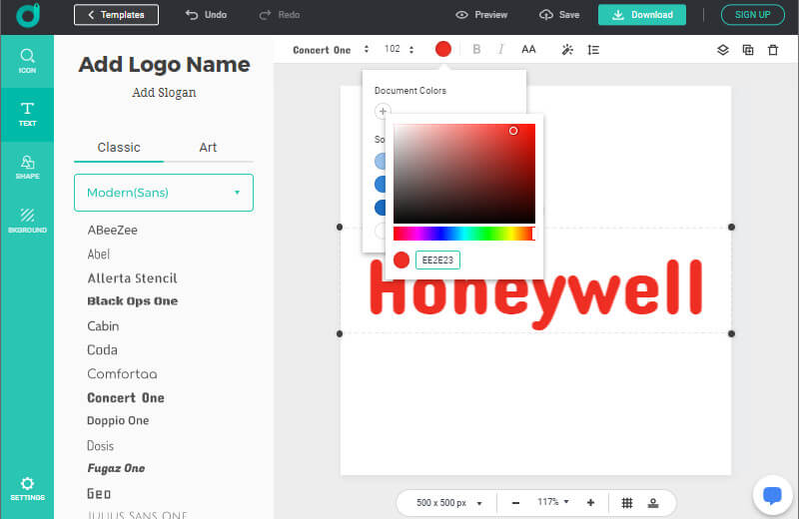This screenshot has height=519, width=799.
Task: Open the Modern(Sans) font category dropdown
Action: 164,193
